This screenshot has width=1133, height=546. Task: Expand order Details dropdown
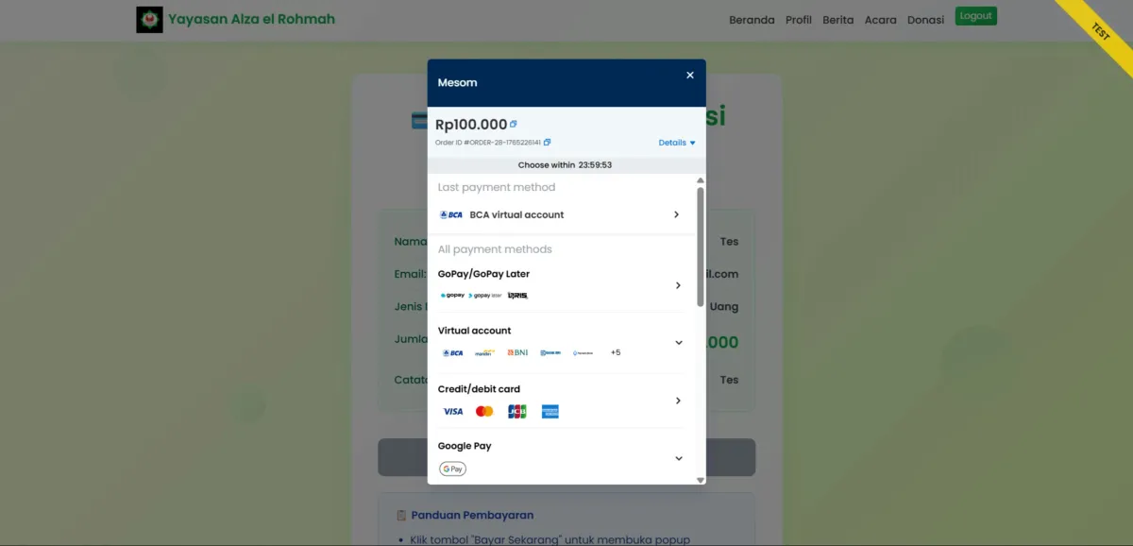677,143
